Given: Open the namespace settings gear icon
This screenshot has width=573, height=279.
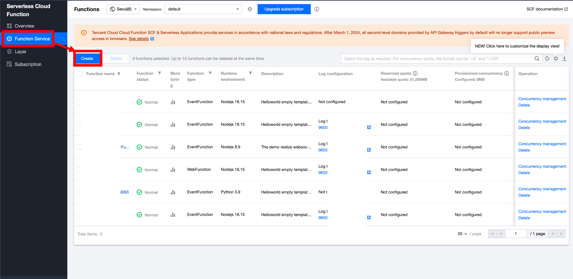Looking at the screenshot, I should point(250,9).
